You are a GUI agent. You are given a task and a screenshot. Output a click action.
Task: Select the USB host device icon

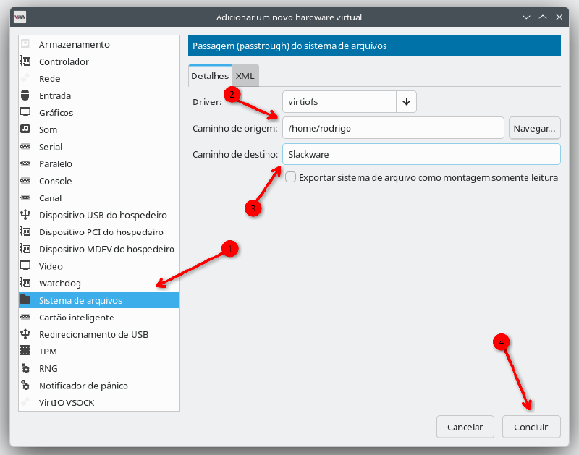[x=25, y=215]
